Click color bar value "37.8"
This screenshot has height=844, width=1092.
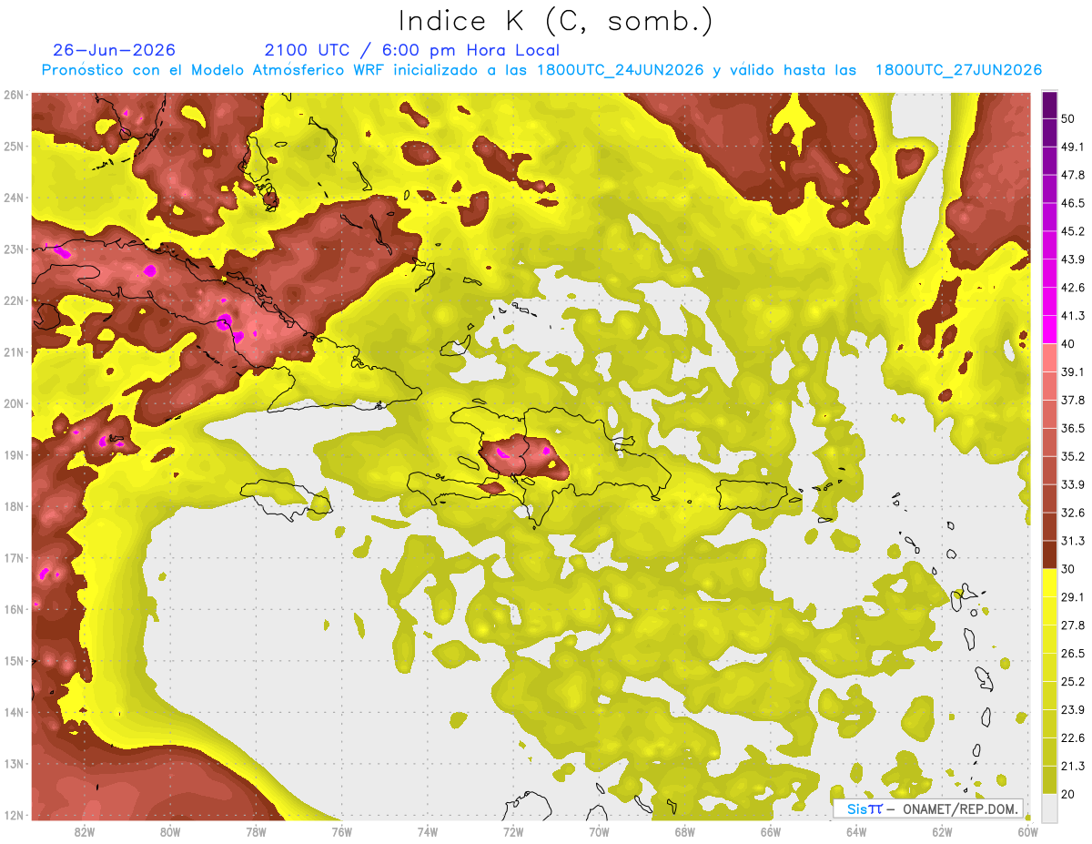click(x=1073, y=400)
